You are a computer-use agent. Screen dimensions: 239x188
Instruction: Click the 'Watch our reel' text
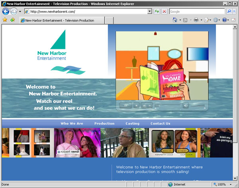coord(54,101)
